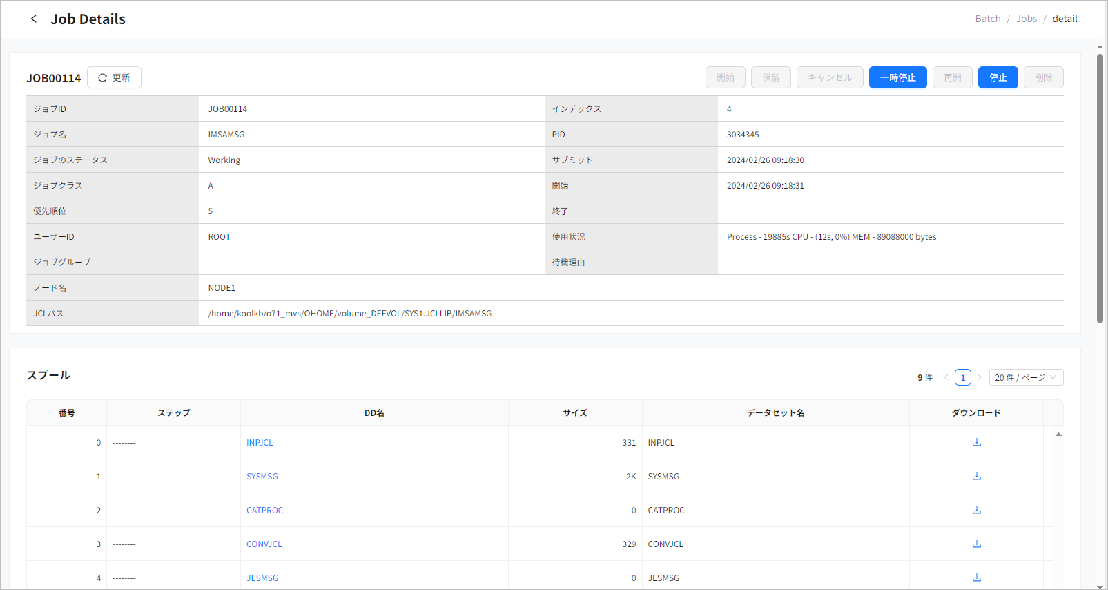Open the CATPROC DD name link

264,511
